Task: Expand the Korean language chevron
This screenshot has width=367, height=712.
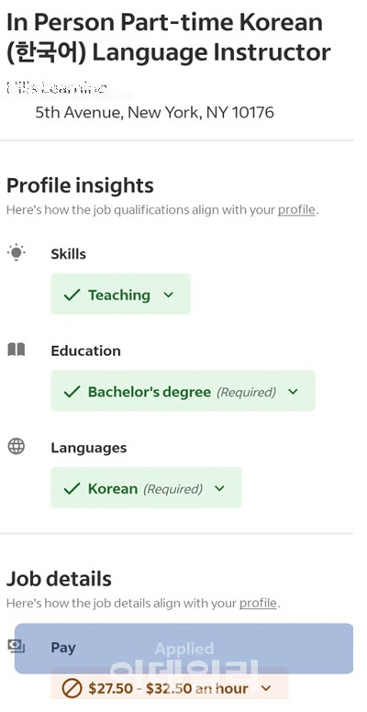Action: click(220, 489)
